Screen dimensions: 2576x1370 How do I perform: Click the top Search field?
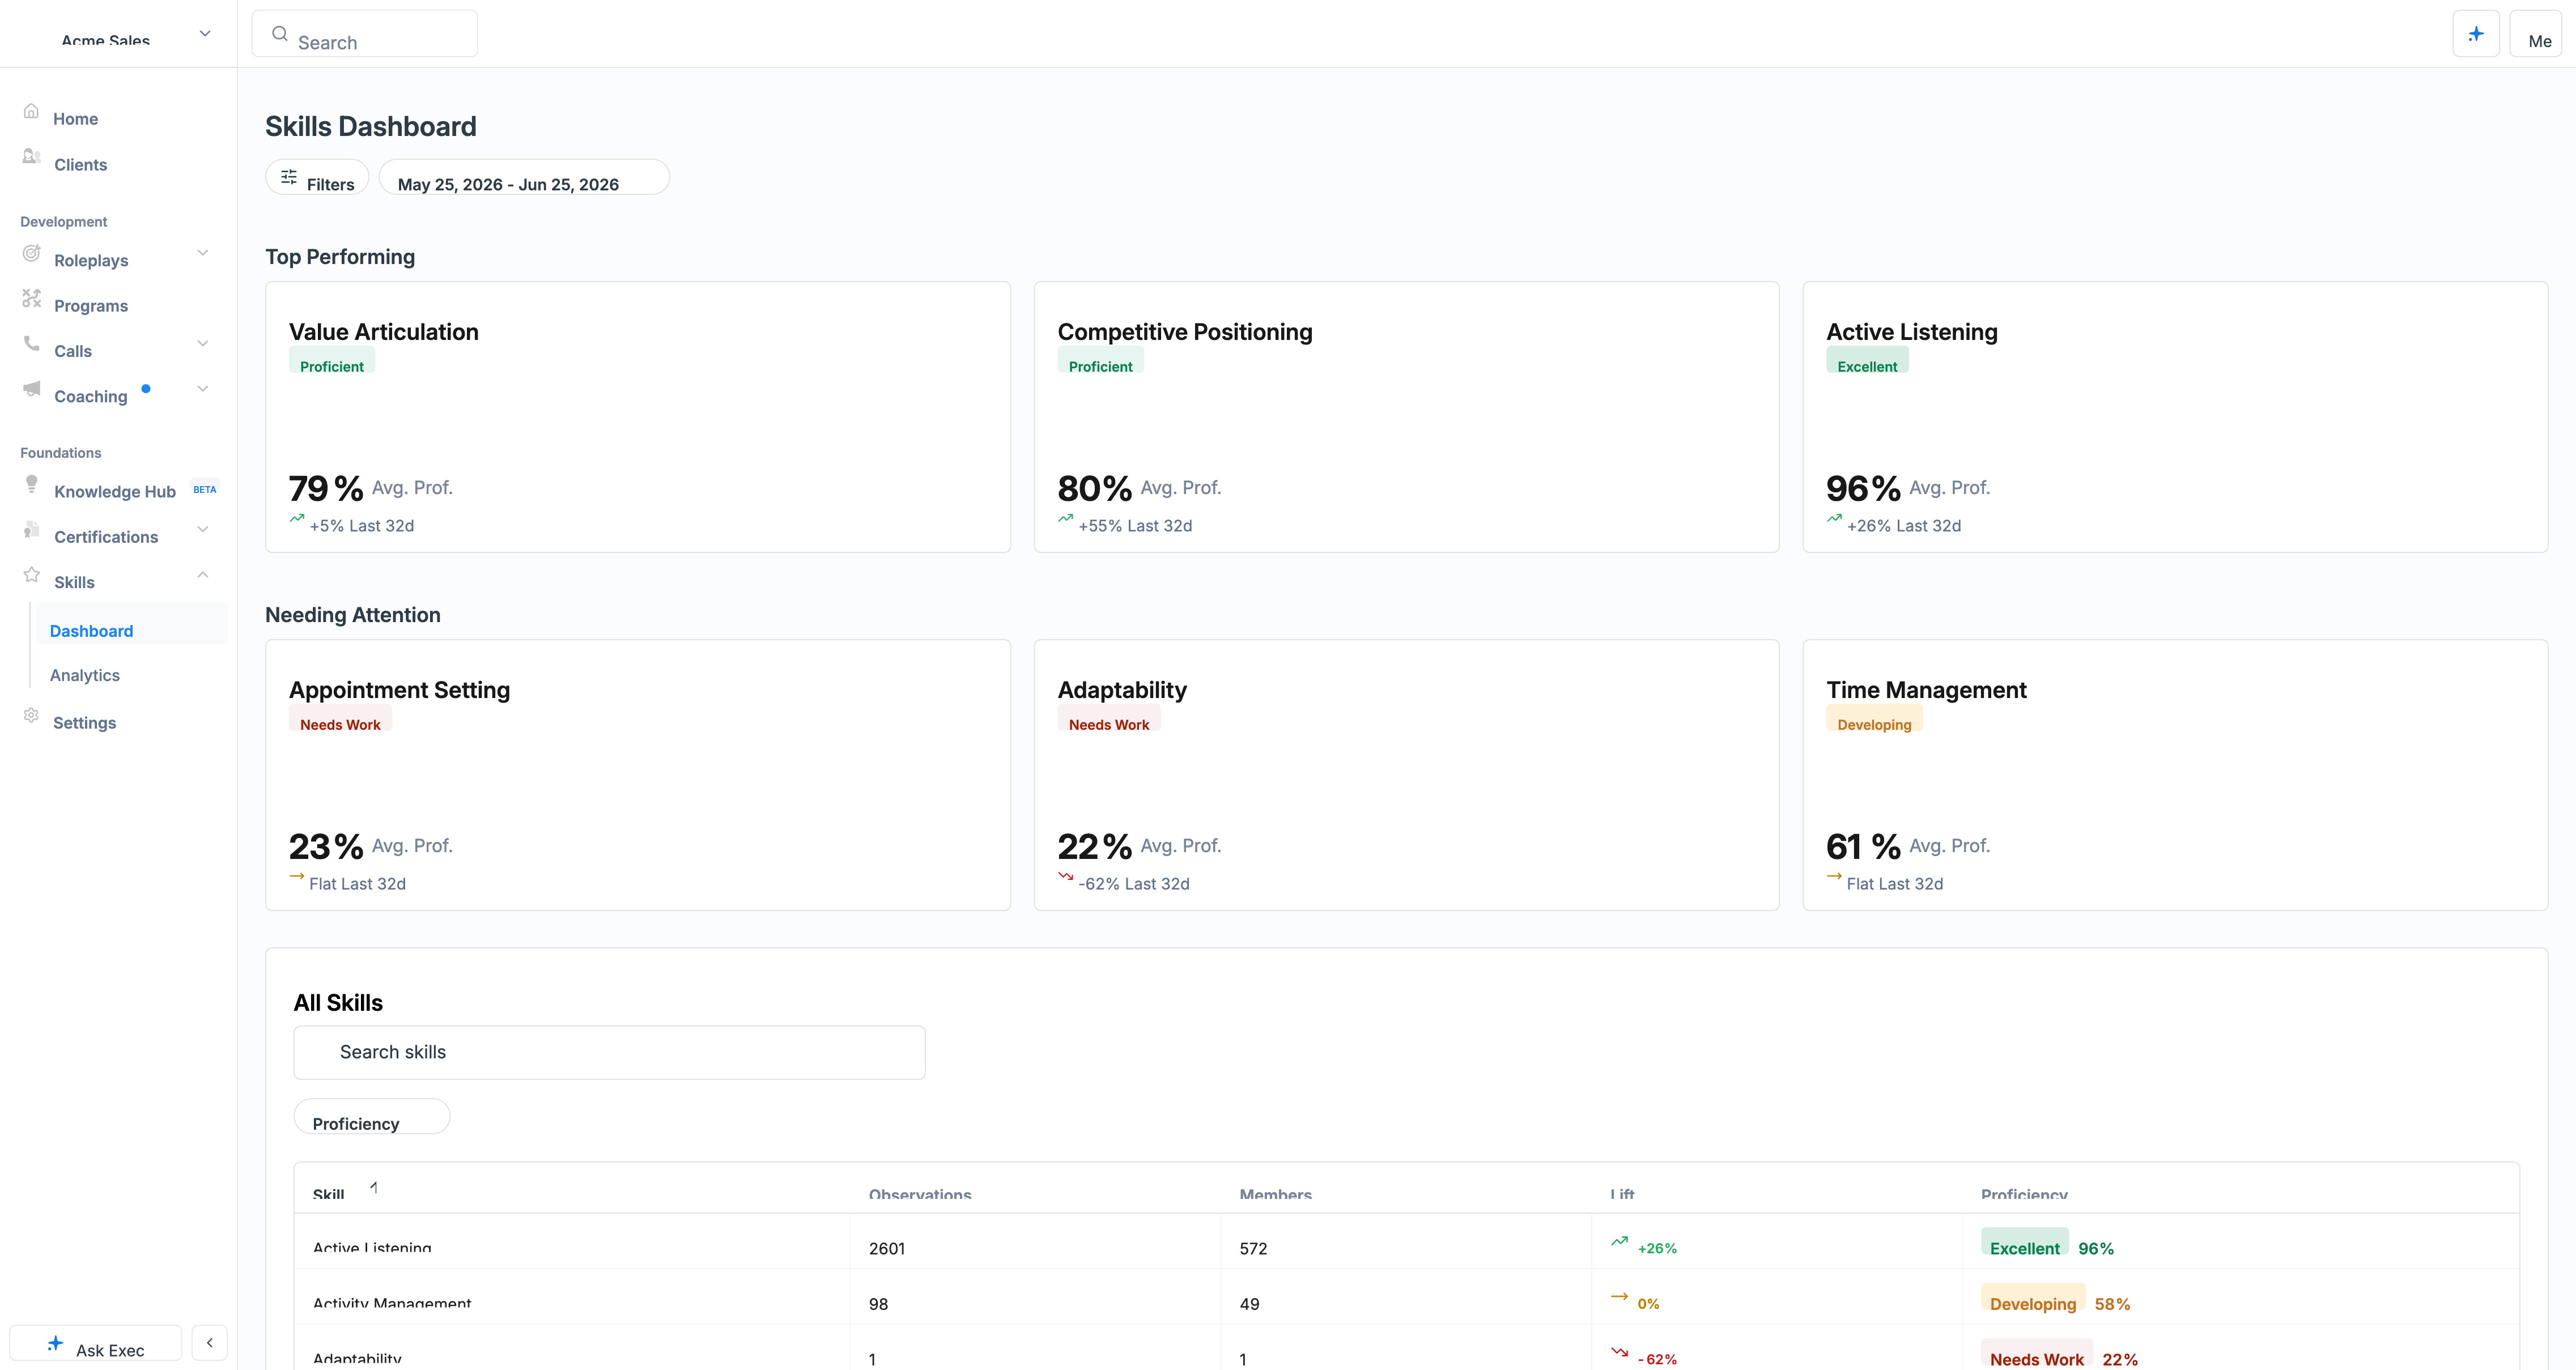pyautogui.click(x=365, y=34)
